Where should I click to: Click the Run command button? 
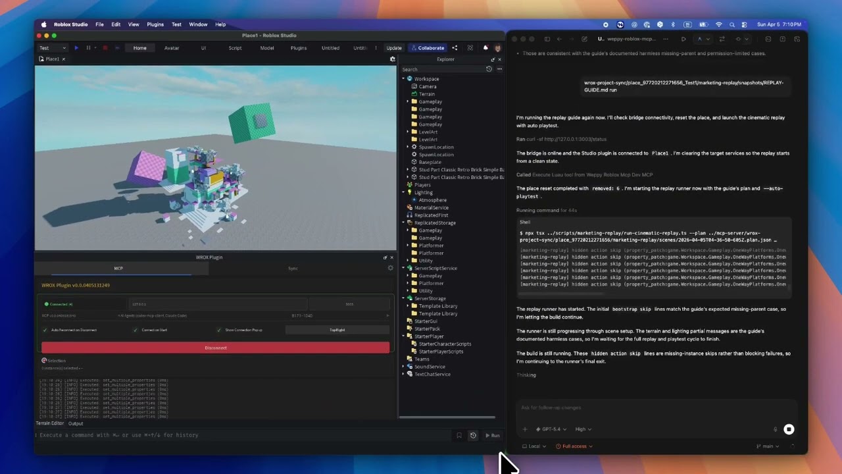(493, 435)
